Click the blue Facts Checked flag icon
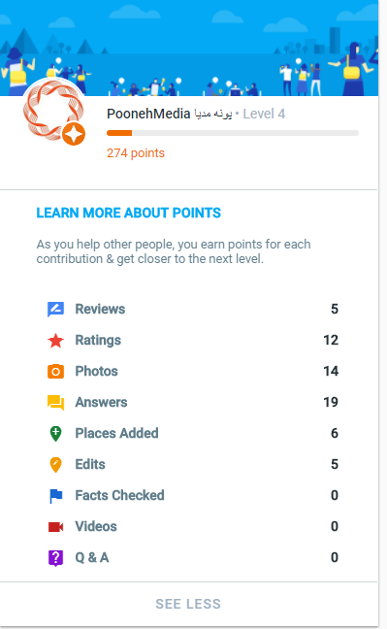The width and height of the screenshot is (387, 629). tap(55, 496)
